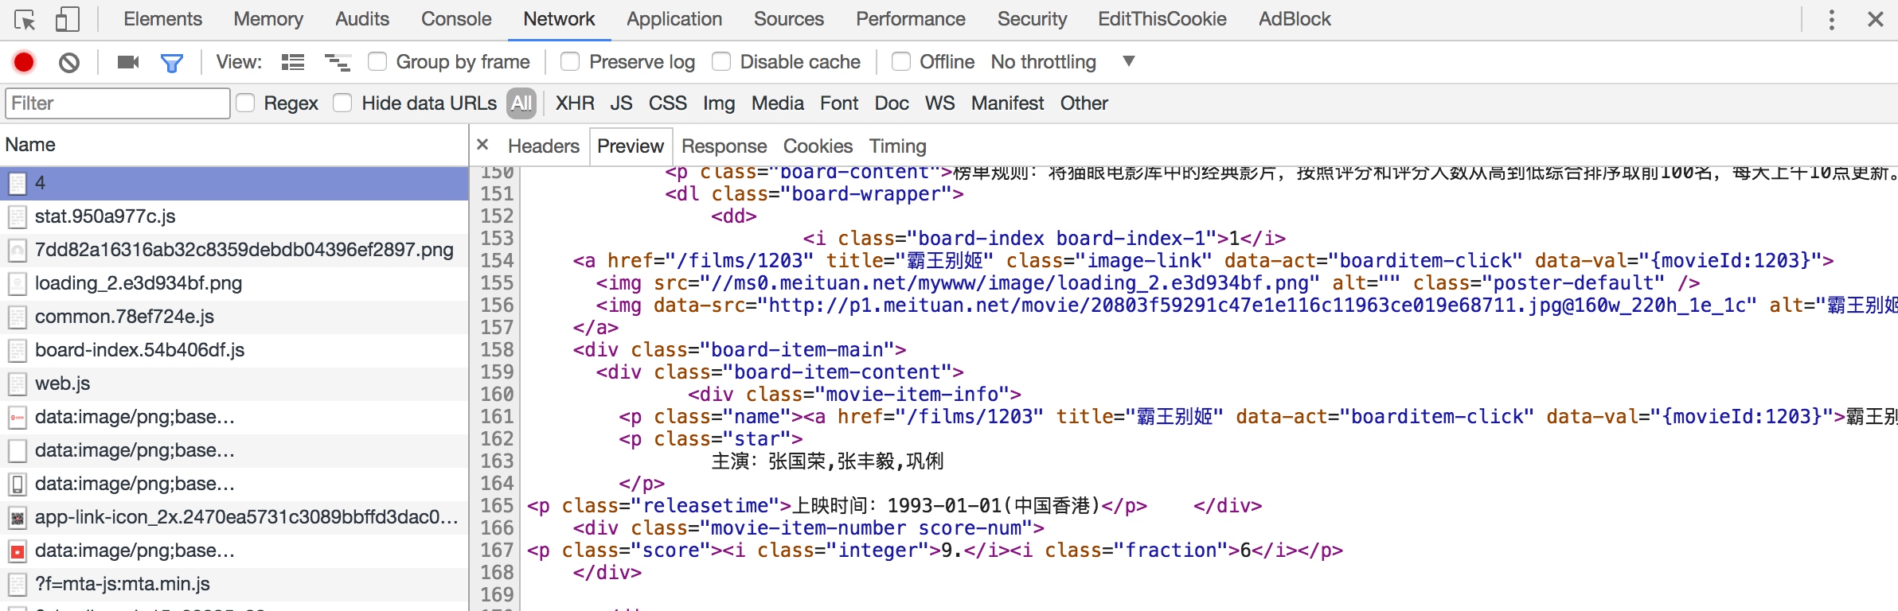Close the request details pane
1898x611 pixels.
(x=482, y=145)
